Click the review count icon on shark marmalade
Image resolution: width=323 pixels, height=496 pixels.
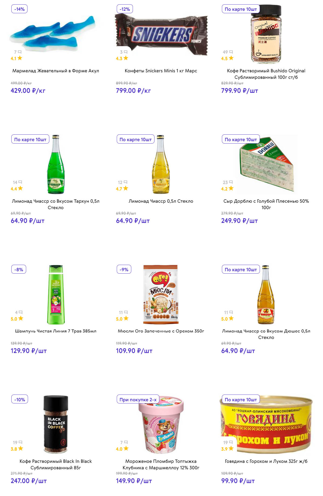pos(20,52)
